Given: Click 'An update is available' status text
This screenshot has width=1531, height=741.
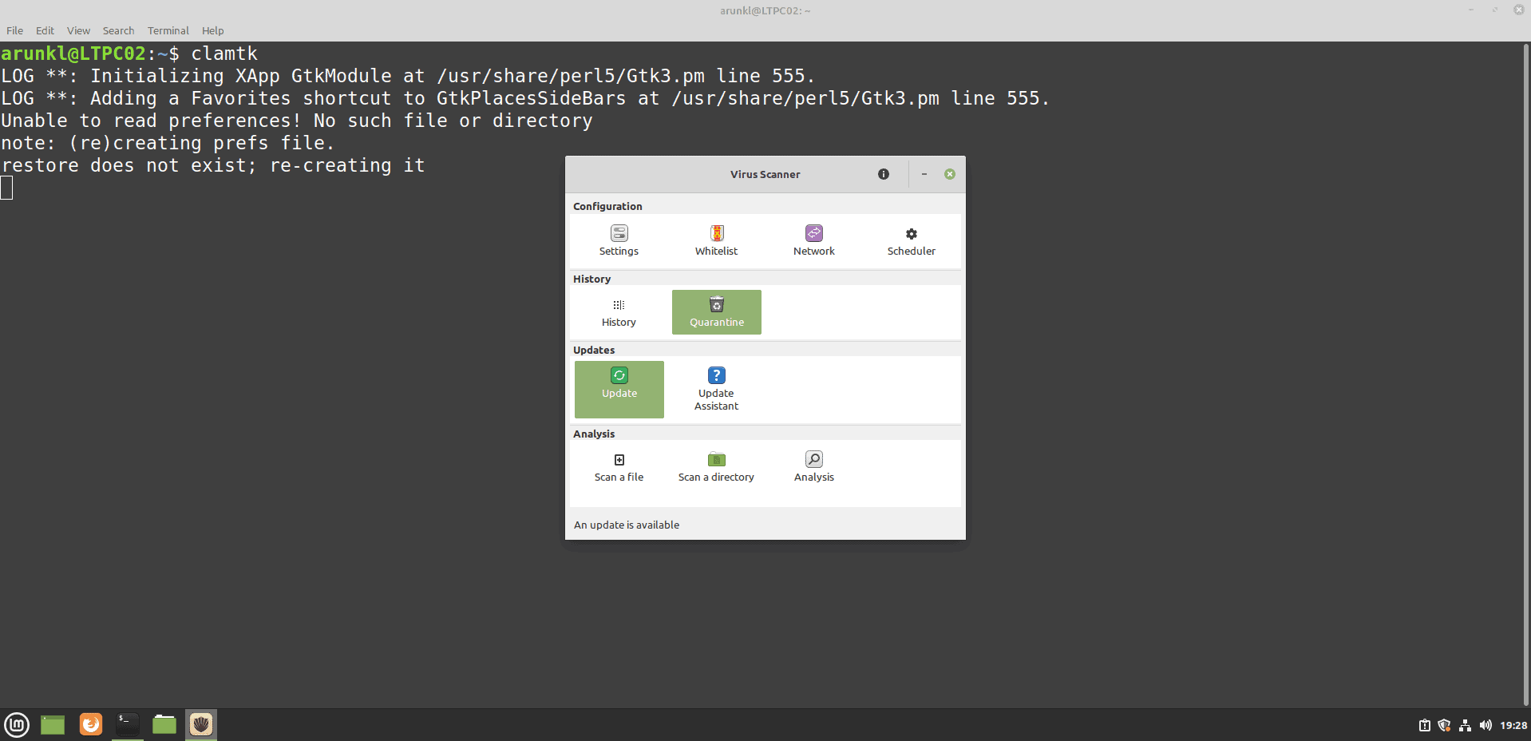Looking at the screenshot, I should coord(627,525).
